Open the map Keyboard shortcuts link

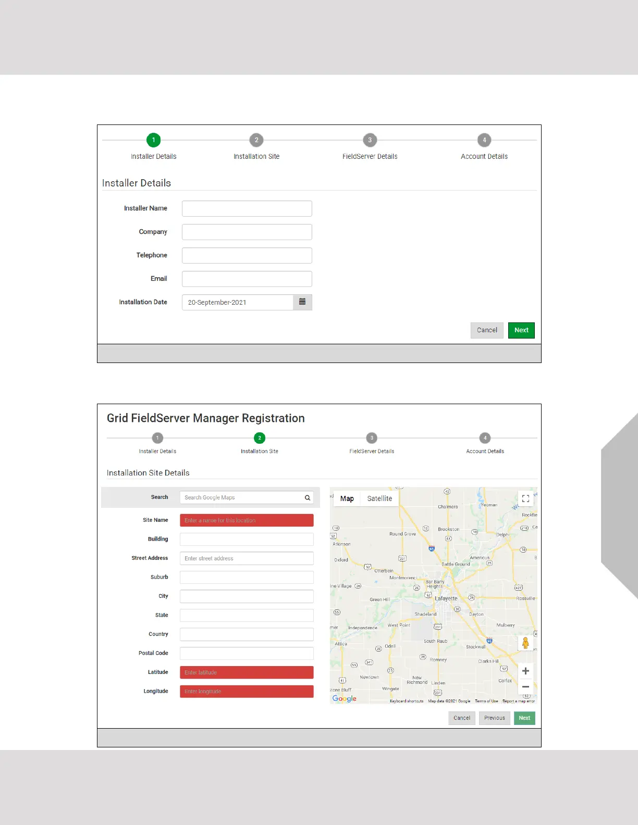tap(407, 701)
